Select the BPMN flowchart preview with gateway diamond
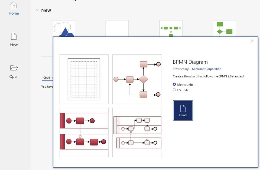 [x=137, y=79]
